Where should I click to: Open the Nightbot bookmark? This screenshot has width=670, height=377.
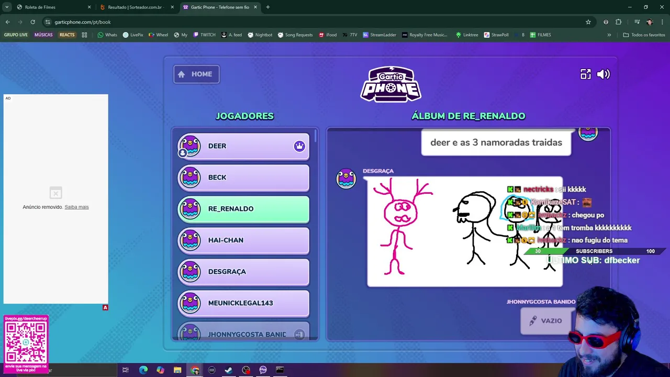click(260, 35)
